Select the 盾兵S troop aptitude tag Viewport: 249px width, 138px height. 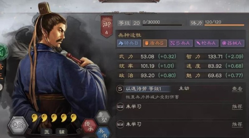pyautogui.click(x=155, y=43)
